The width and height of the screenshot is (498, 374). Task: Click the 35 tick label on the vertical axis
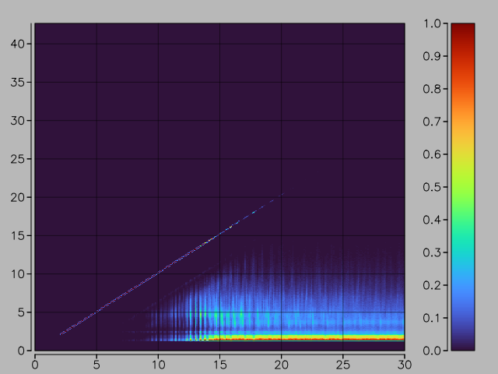(x=22, y=82)
